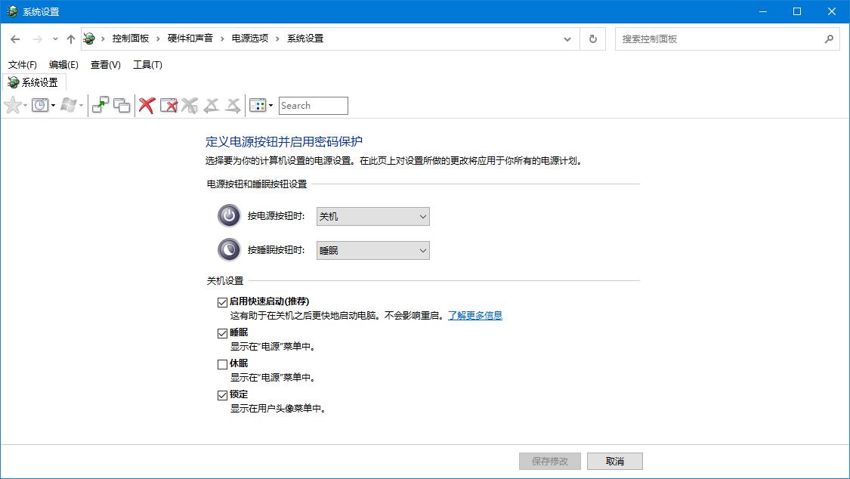Click the power button icon graphic
This screenshot has height=479, width=850.
click(x=229, y=216)
